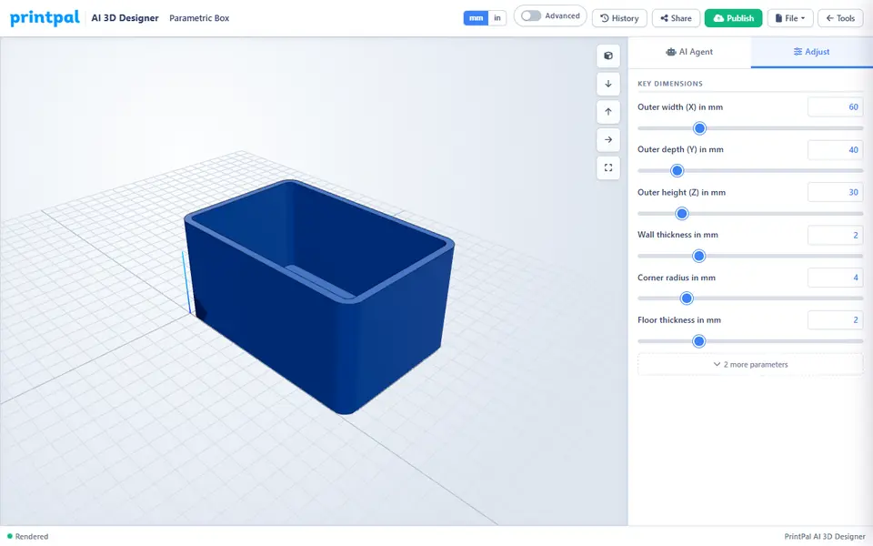Viewport: 873px width, 546px height.
Task: Open the History panel
Action: point(619,18)
